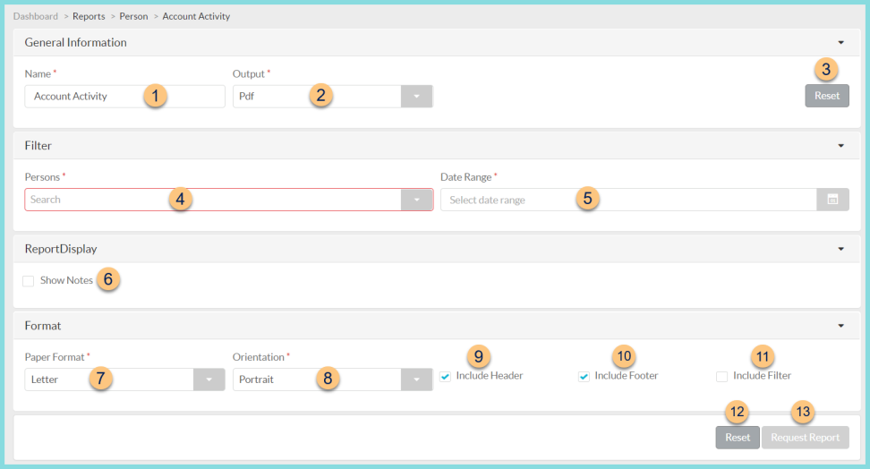Click the Request Report button
Image resolution: width=870 pixels, height=469 pixels.
click(805, 438)
